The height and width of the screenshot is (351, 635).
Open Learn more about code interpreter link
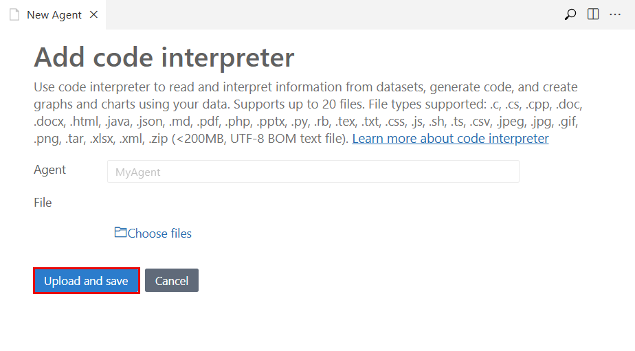450,139
